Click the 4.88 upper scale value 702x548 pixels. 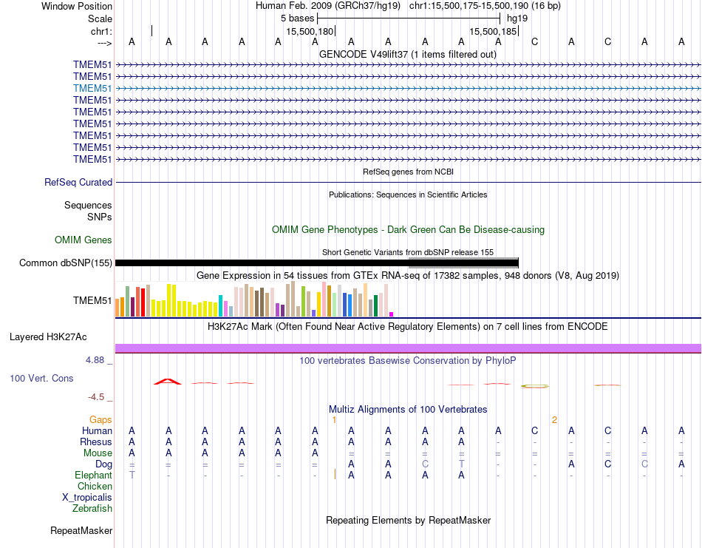click(x=95, y=360)
